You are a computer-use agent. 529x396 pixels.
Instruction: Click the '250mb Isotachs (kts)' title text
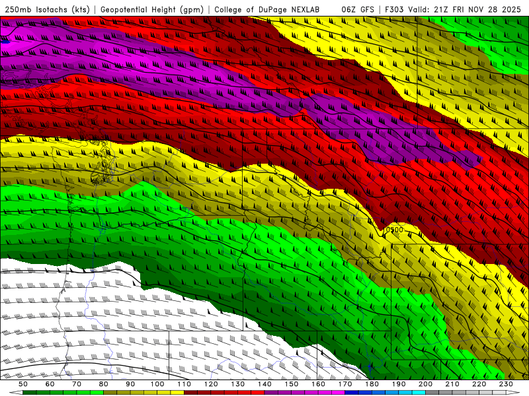click(x=47, y=9)
